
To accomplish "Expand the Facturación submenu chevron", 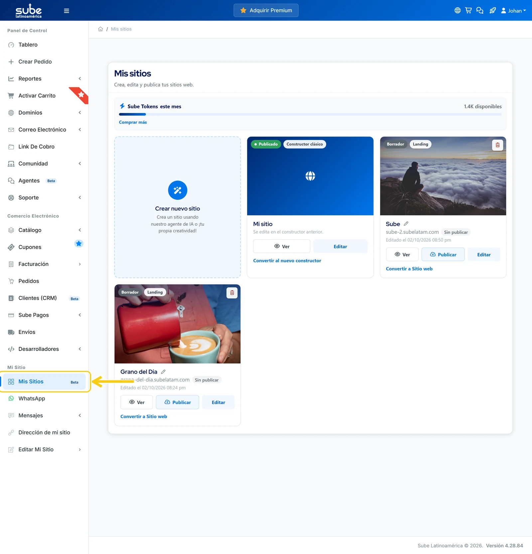I will coord(80,264).
